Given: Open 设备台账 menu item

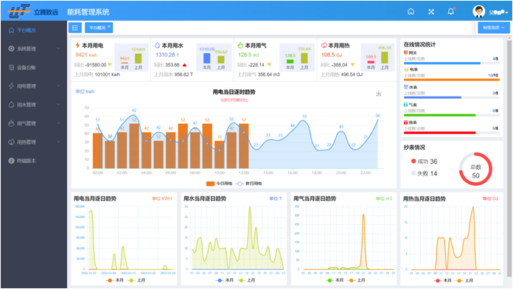Looking at the screenshot, I should pyautogui.click(x=34, y=67).
